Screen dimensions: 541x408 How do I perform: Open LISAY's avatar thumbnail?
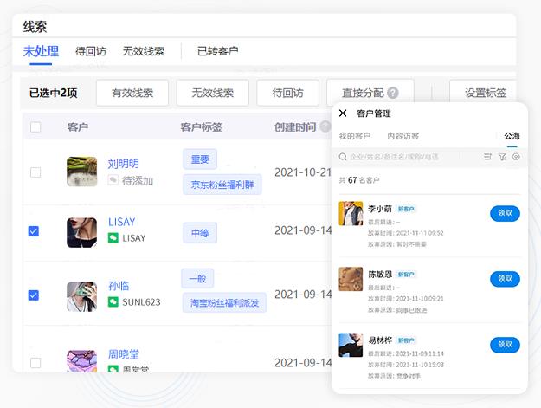pos(81,232)
